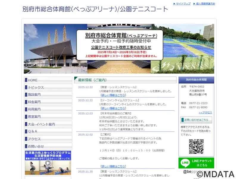Click the 最新情報(ご案内) heading
The height and width of the screenshot is (179, 238).
(125, 80)
